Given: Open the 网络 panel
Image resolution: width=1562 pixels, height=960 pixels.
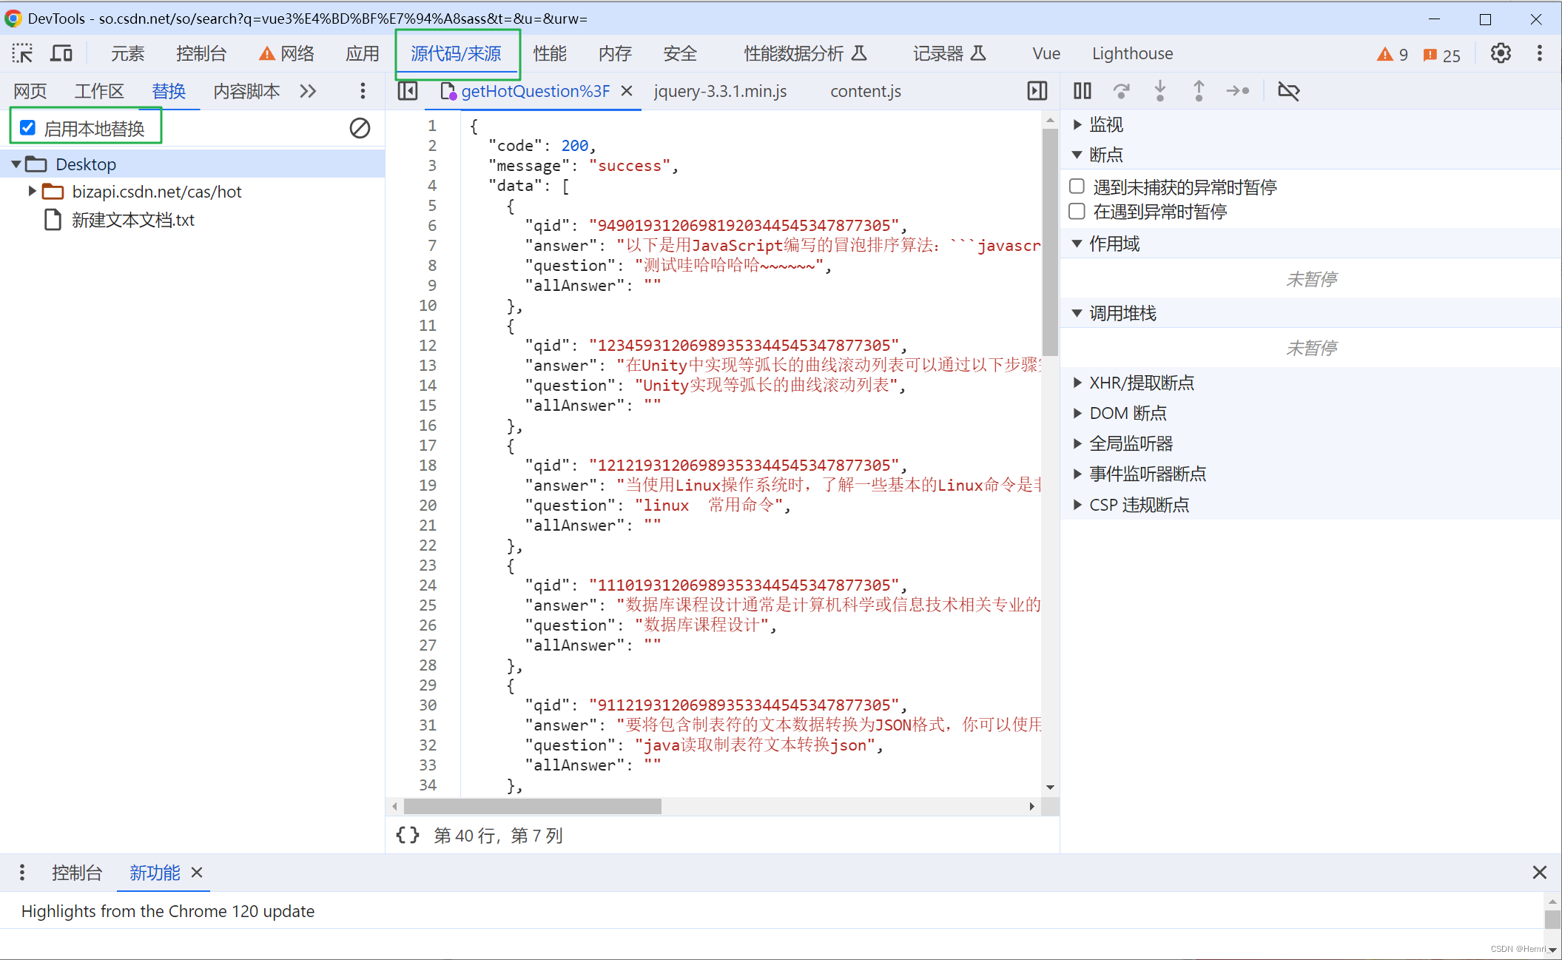Looking at the screenshot, I should (x=287, y=53).
